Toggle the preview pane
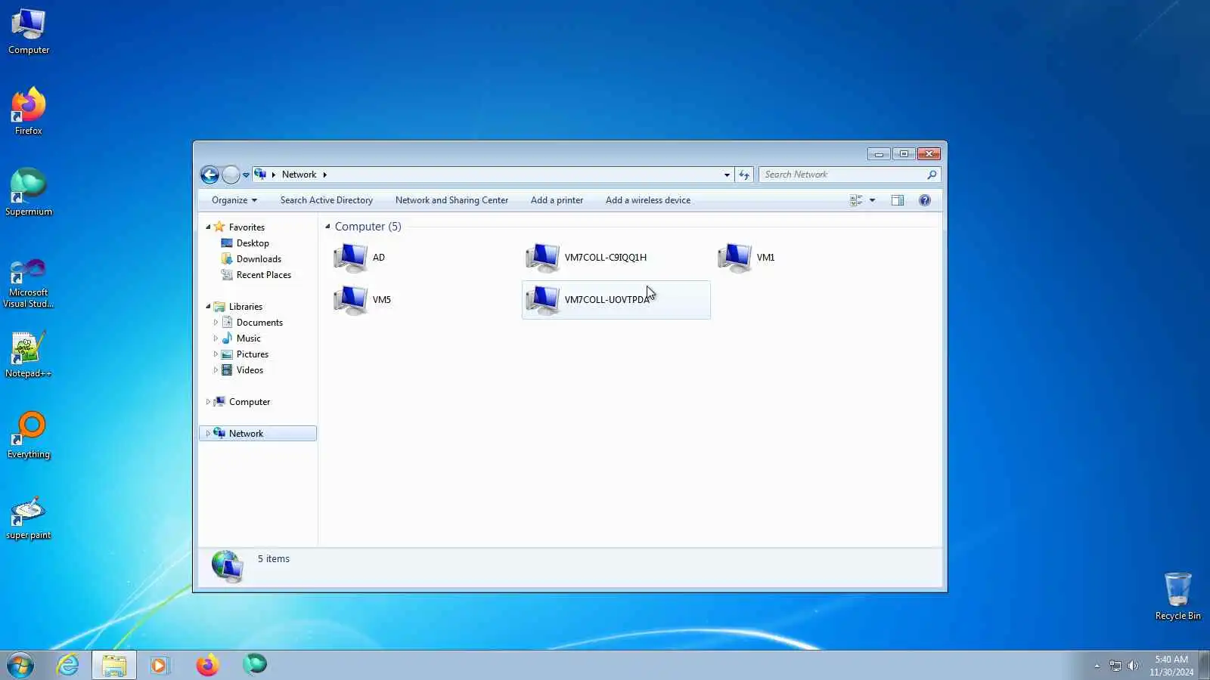This screenshot has height=680, width=1210. click(x=898, y=200)
